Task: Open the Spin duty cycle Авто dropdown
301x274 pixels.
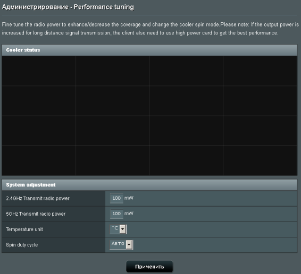Action: click(121, 245)
